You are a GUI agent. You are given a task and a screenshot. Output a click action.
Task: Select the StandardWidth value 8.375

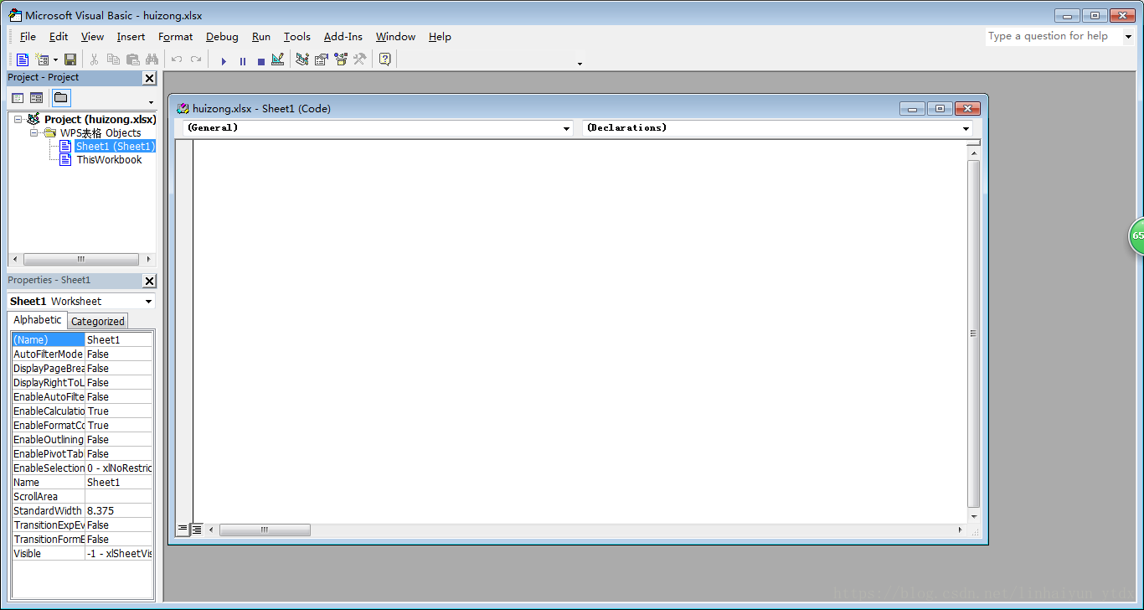point(119,511)
